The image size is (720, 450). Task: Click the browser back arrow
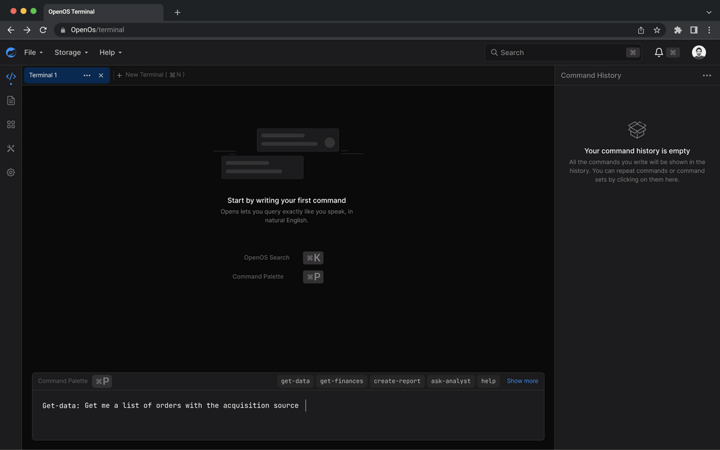(x=11, y=30)
